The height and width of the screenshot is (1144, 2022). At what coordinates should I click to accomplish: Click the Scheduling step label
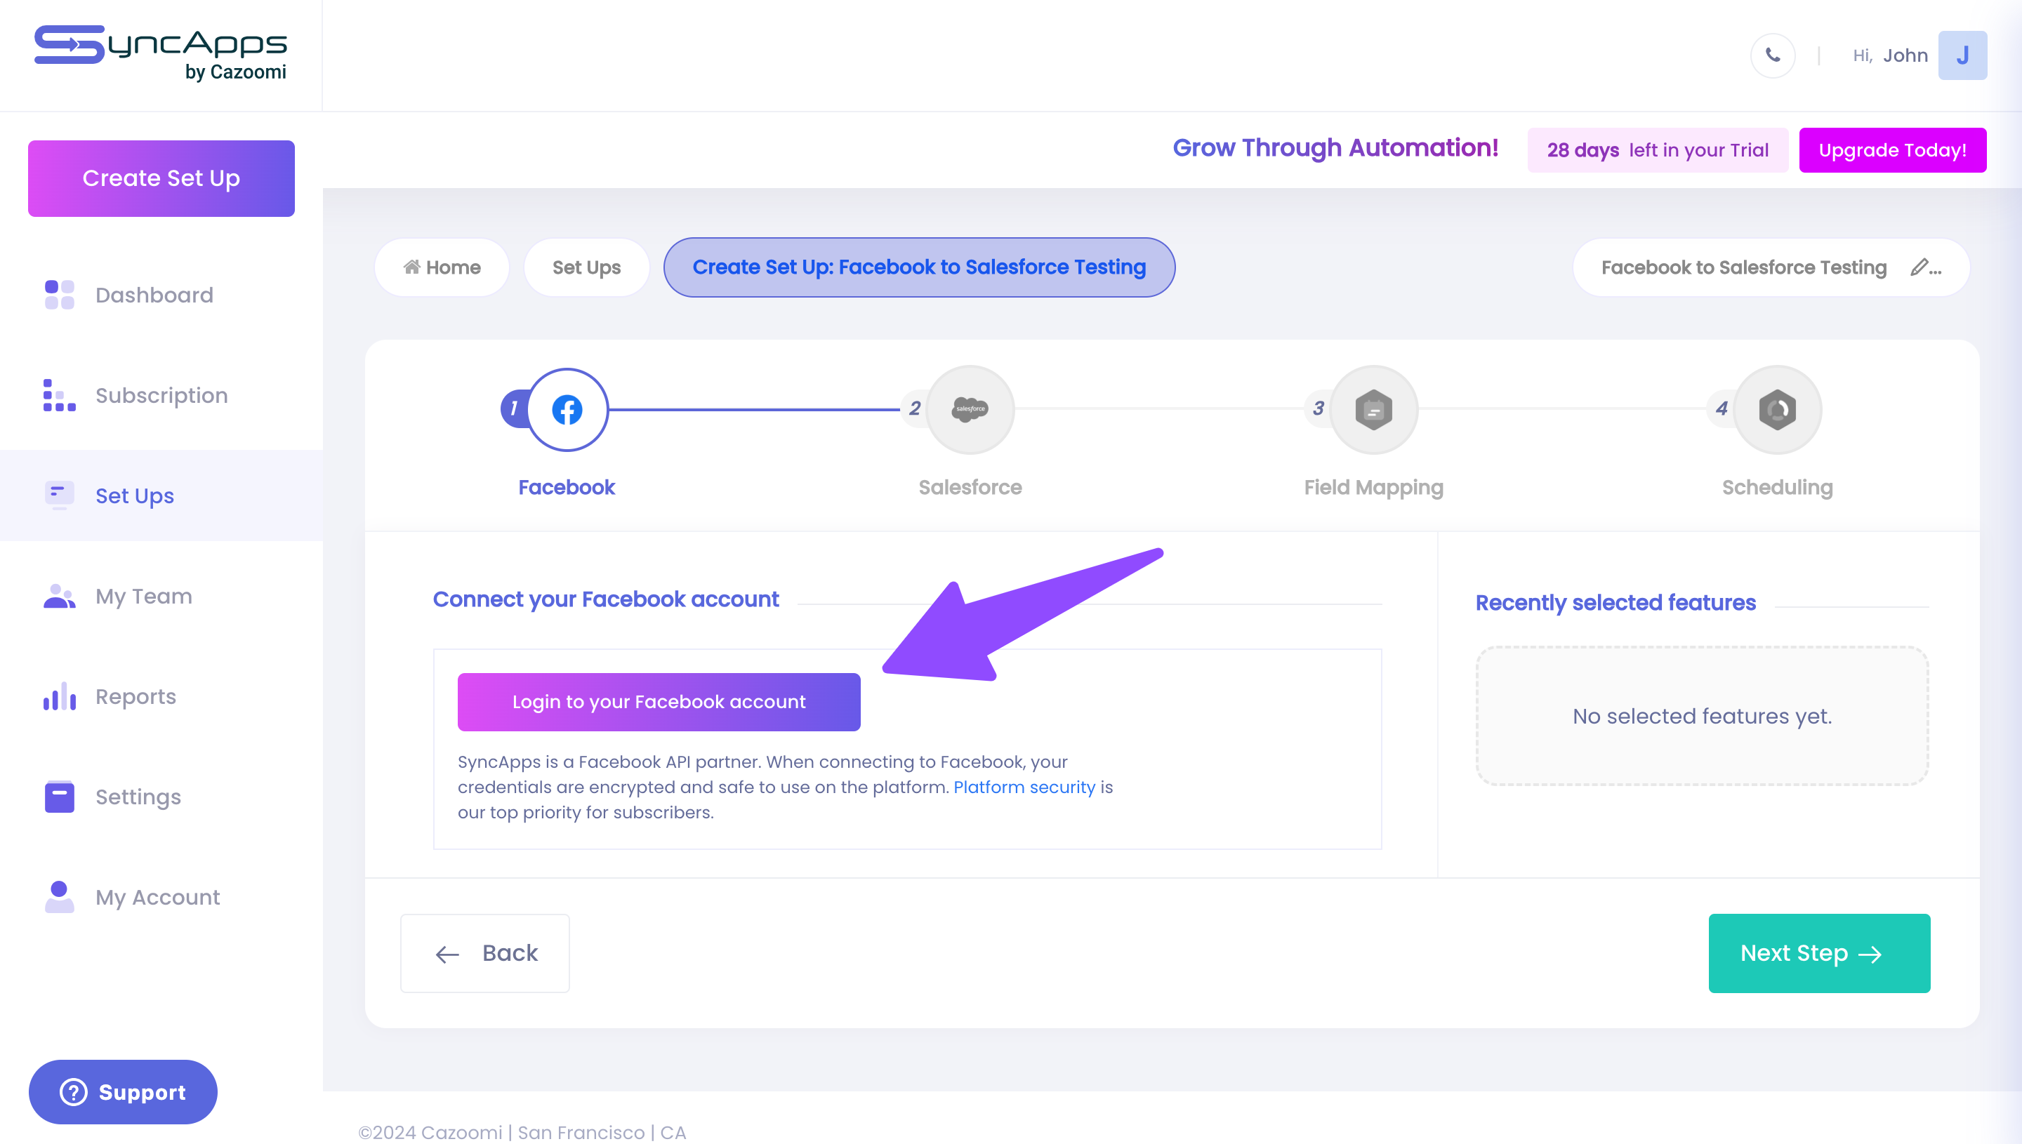(1777, 487)
